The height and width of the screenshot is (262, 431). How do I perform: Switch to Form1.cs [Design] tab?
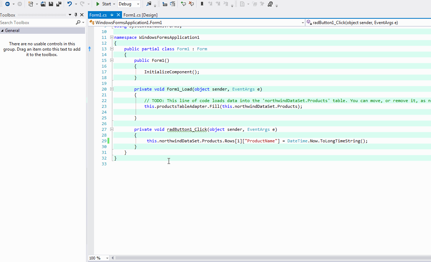[140, 15]
